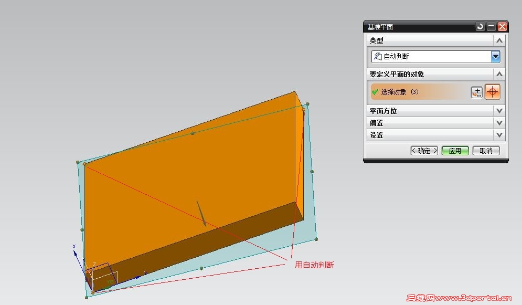The height and width of the screenshot is (305, 522).
Task: Click the 平面方位 section label
Action: (383, 111)
